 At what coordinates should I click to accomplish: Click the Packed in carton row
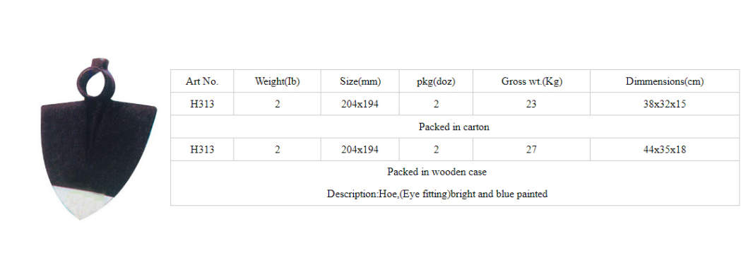pyautogui.click(x=455, y=127)
